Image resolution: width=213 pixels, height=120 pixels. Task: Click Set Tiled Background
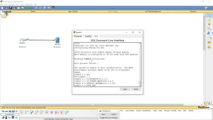tap(153, 12)
